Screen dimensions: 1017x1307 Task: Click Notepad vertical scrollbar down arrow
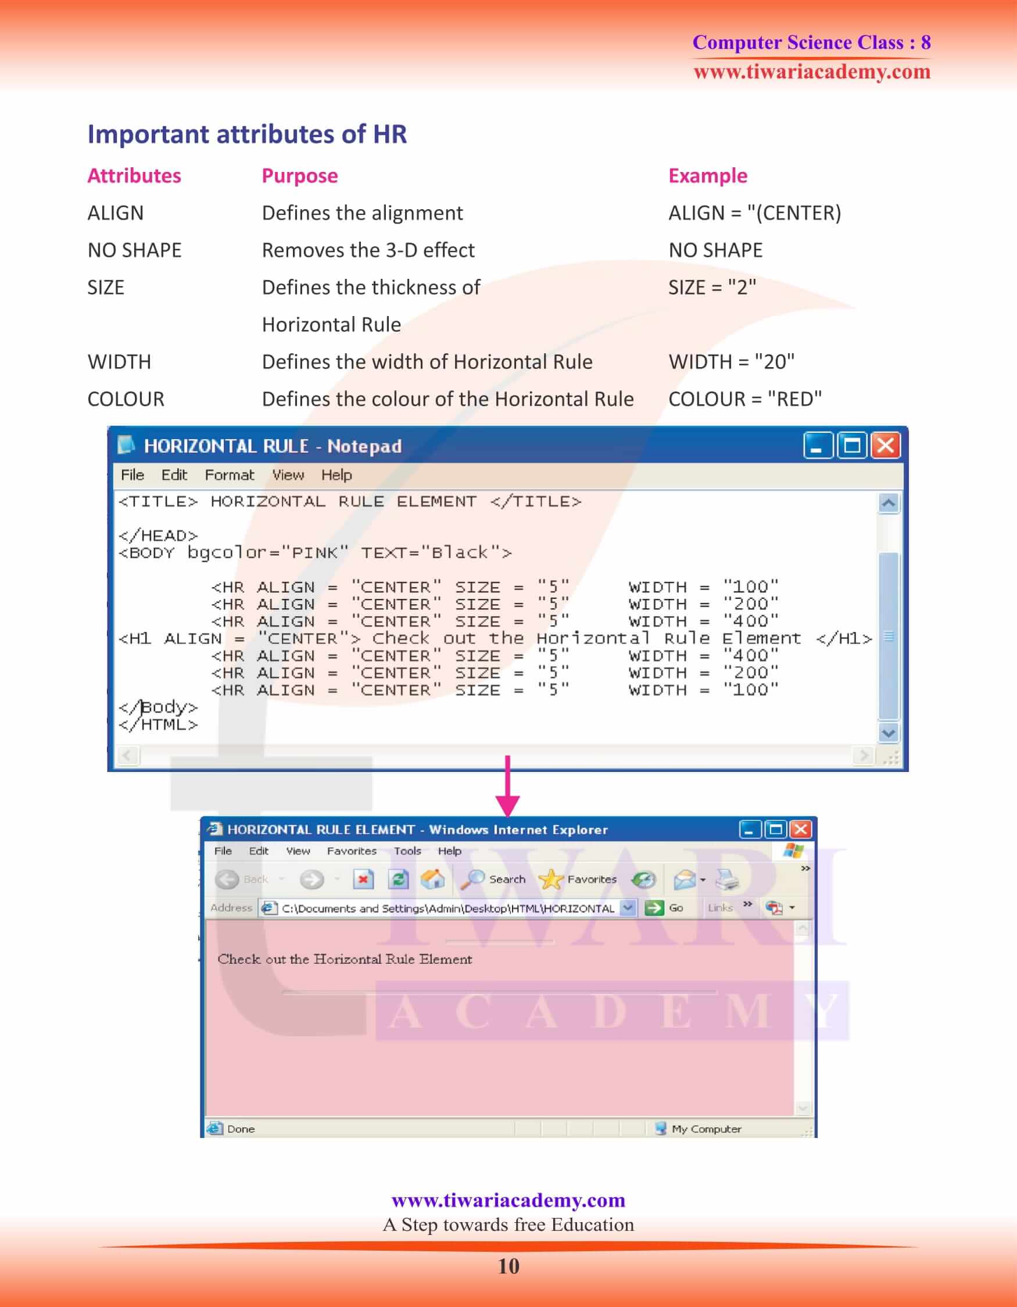(x=889, y=733)
